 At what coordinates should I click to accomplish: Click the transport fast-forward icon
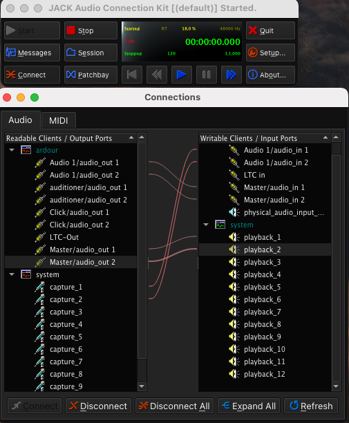[x=231, y=75]
